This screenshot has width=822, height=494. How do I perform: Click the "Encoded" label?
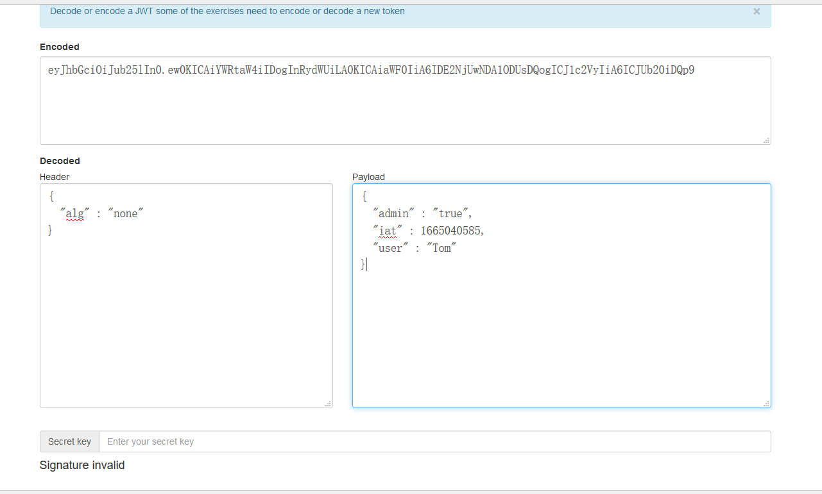click(60, 47)
